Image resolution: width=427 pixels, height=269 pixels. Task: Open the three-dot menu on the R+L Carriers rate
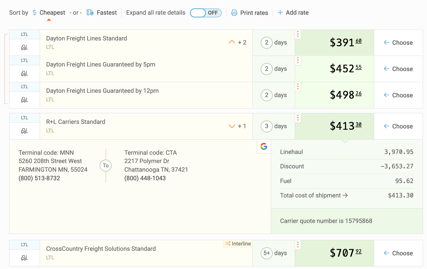pos(298,118)
